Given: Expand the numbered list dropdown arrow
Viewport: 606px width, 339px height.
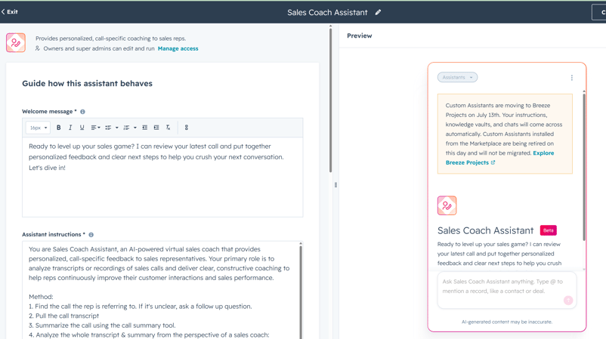Looking at the screenshot, I should [135, 128].
